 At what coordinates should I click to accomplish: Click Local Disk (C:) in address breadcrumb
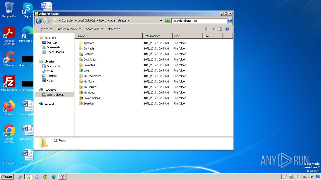pyautogui.click(x=86, y=20)
